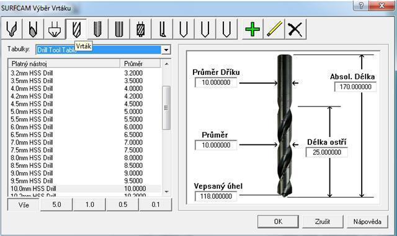The height and width of the screenshot is (236, 397).
Task: Click the OK button
Action: [x=278, y=222]
